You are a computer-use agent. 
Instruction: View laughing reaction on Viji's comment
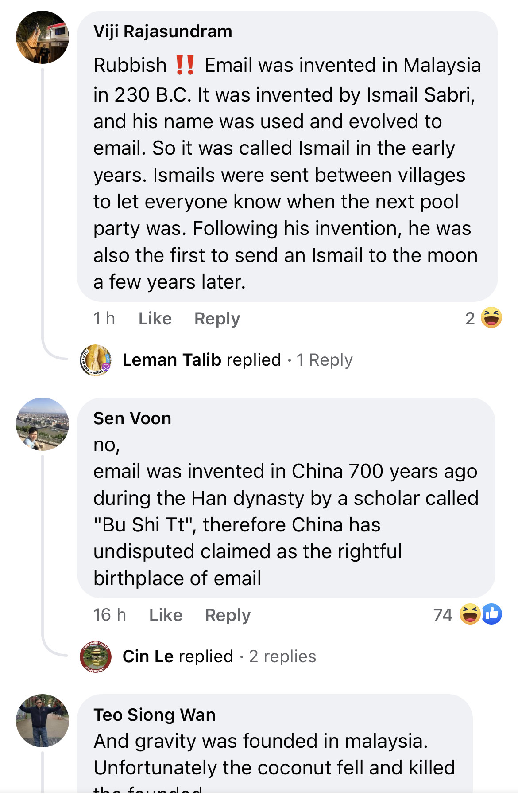tap(491, 318)
